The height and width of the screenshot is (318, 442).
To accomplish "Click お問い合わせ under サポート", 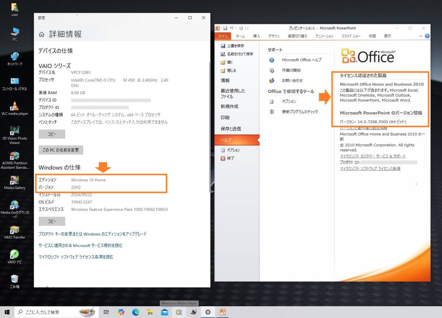I will coord(285,81).
